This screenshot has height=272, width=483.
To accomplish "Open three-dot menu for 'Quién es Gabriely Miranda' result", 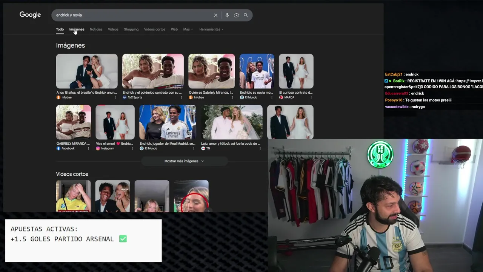I will point(232,97).
